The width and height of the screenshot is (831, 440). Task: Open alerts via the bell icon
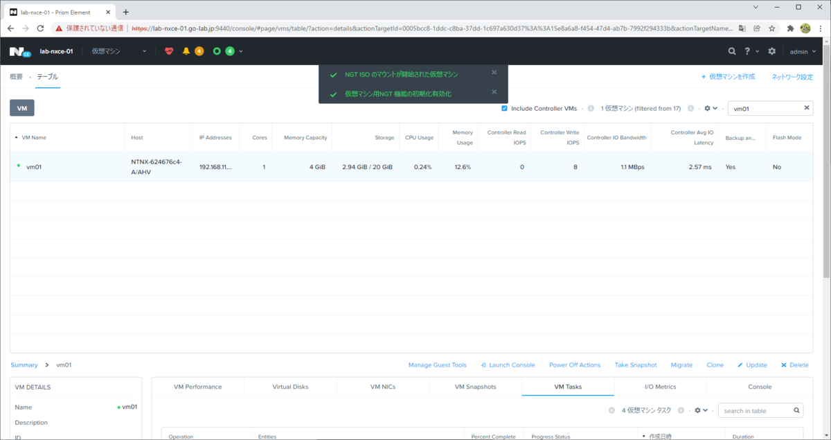coord(186,51)
